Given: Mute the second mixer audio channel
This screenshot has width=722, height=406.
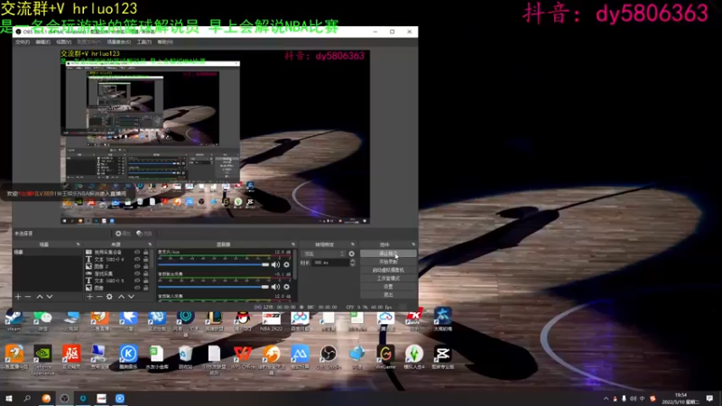Looking at the screenshot, I should (275, 287).
